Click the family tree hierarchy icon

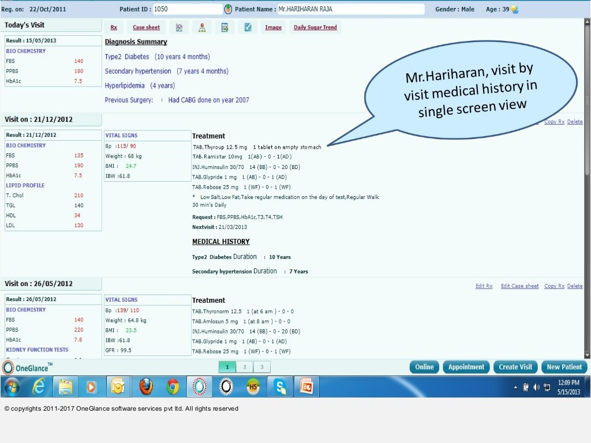tap(202, 28)
